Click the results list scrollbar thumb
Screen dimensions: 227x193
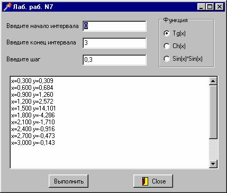tap(213, 112)
